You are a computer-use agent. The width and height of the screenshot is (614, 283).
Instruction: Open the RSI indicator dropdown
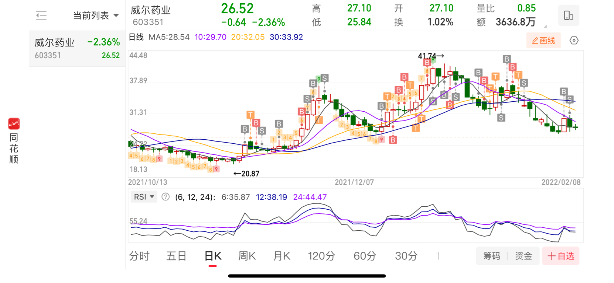144,197
